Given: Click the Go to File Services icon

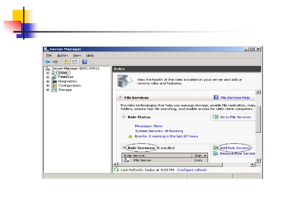Looking at the screenshot, I should [215, 117].
